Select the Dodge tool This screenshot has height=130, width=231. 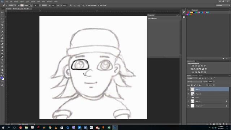coord(2,53)
